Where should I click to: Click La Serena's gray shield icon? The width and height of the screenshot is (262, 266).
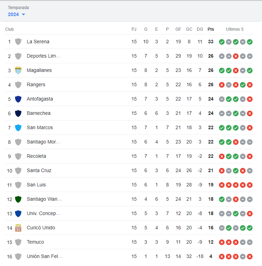point(18,42)
